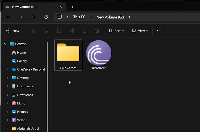Click New Volume (G:) in the breadcrumb

tap(110, 17)
